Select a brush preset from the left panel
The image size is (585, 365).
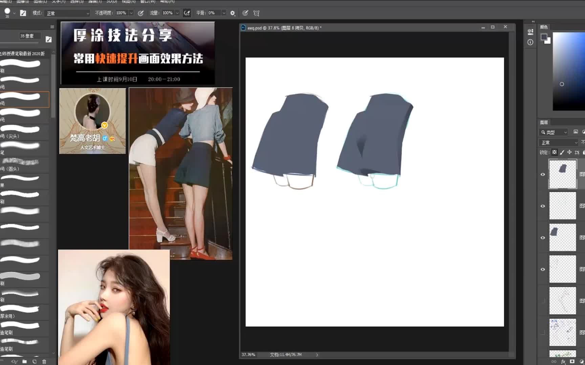point(24,99)
